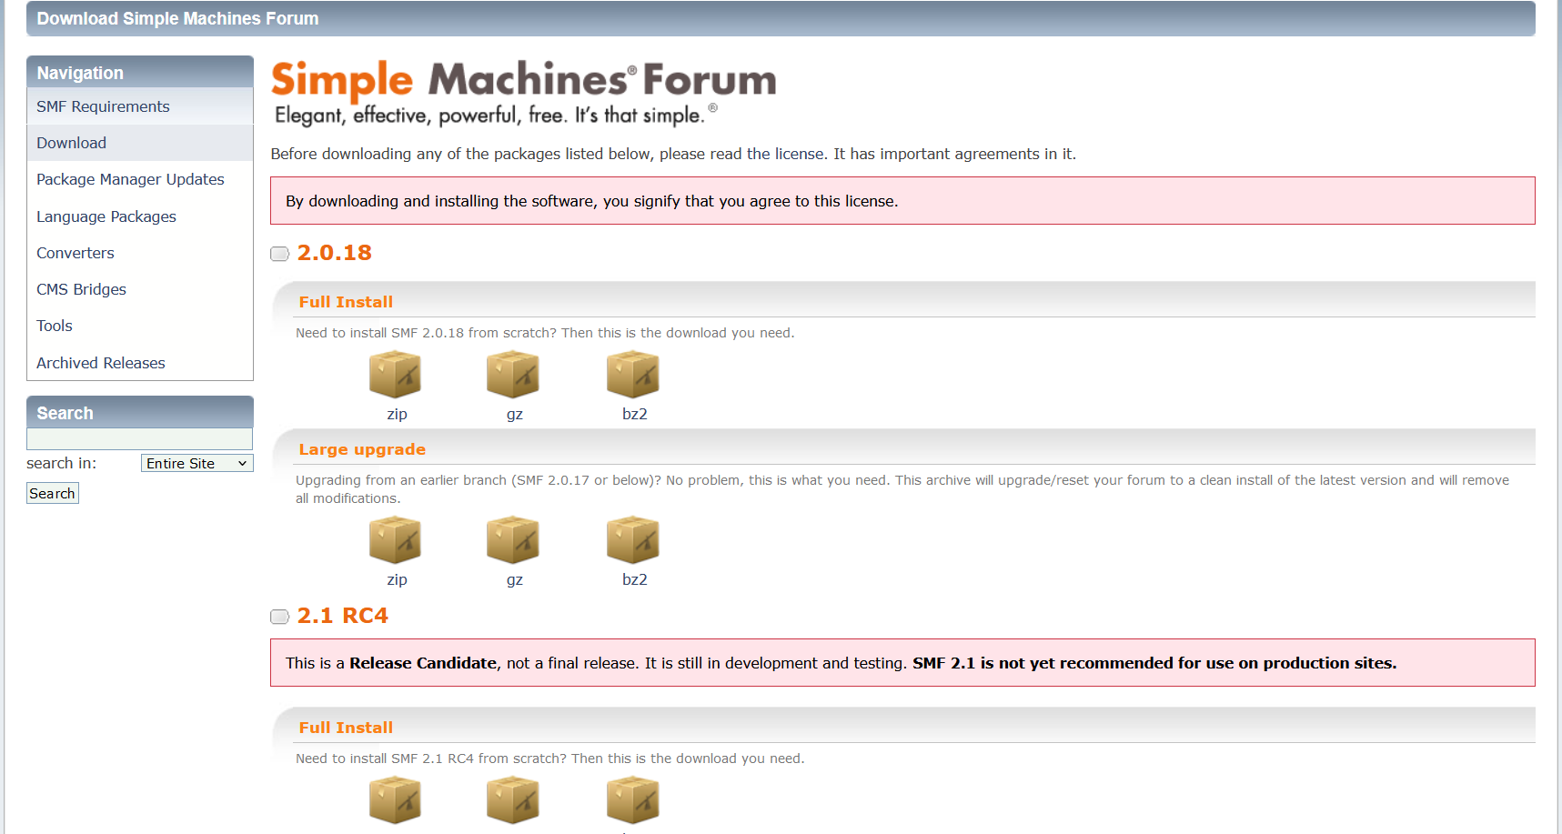Image resolution: width=1562 pixels, height=834 pixels.
Task: Open the 'search in' scope dropdown
Action: point(197,463)
